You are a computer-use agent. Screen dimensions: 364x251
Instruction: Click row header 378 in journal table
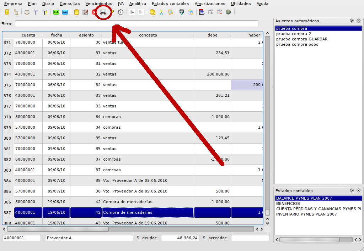point(7,117)
